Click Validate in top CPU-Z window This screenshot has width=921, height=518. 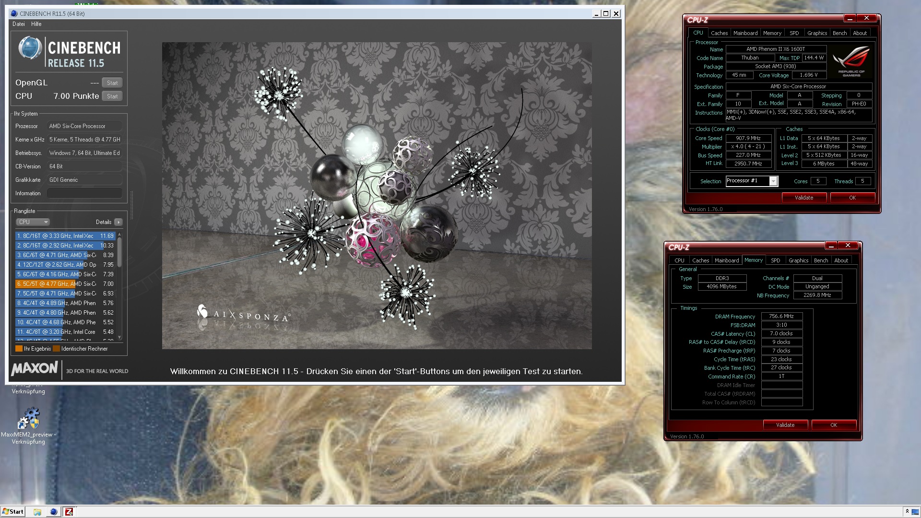[x=804, y=198]
